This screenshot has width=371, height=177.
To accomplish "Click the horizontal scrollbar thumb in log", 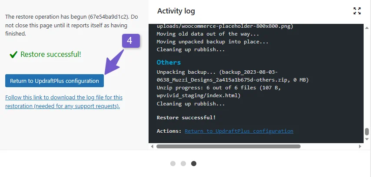I will click(229, 146).
